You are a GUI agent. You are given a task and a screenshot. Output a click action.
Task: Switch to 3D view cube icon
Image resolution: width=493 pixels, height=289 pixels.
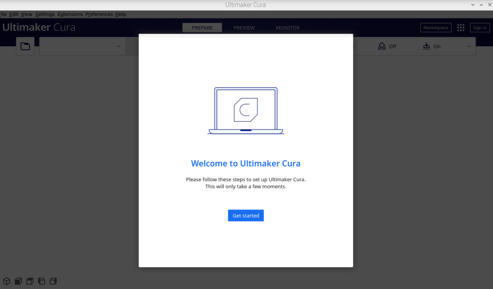point(7,281)
